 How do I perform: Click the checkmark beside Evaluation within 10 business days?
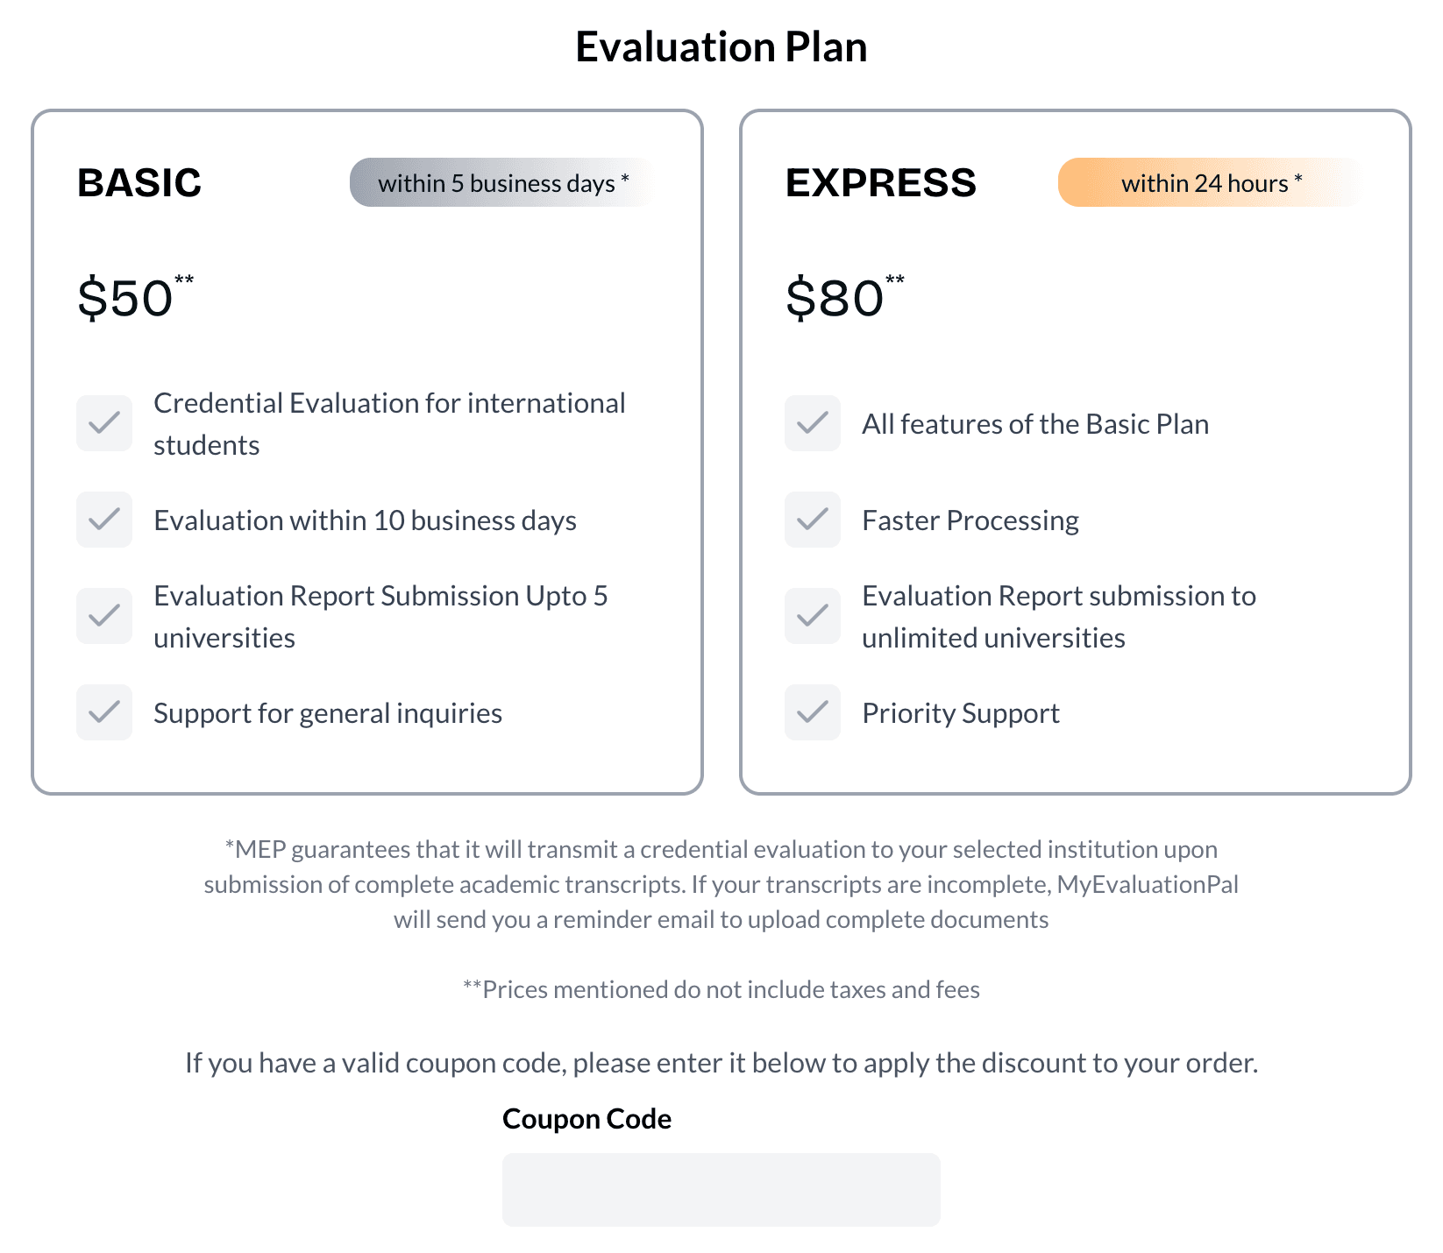tap(103, 520)
